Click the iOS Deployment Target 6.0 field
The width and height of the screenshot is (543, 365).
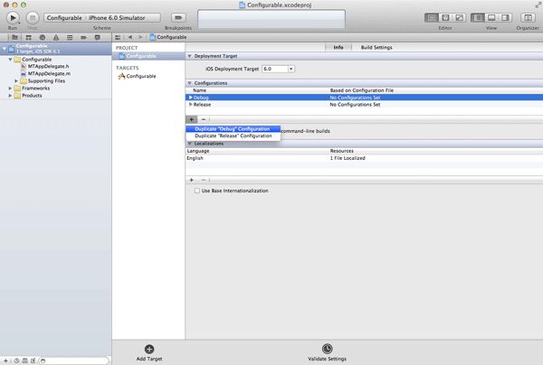[275, 69]
